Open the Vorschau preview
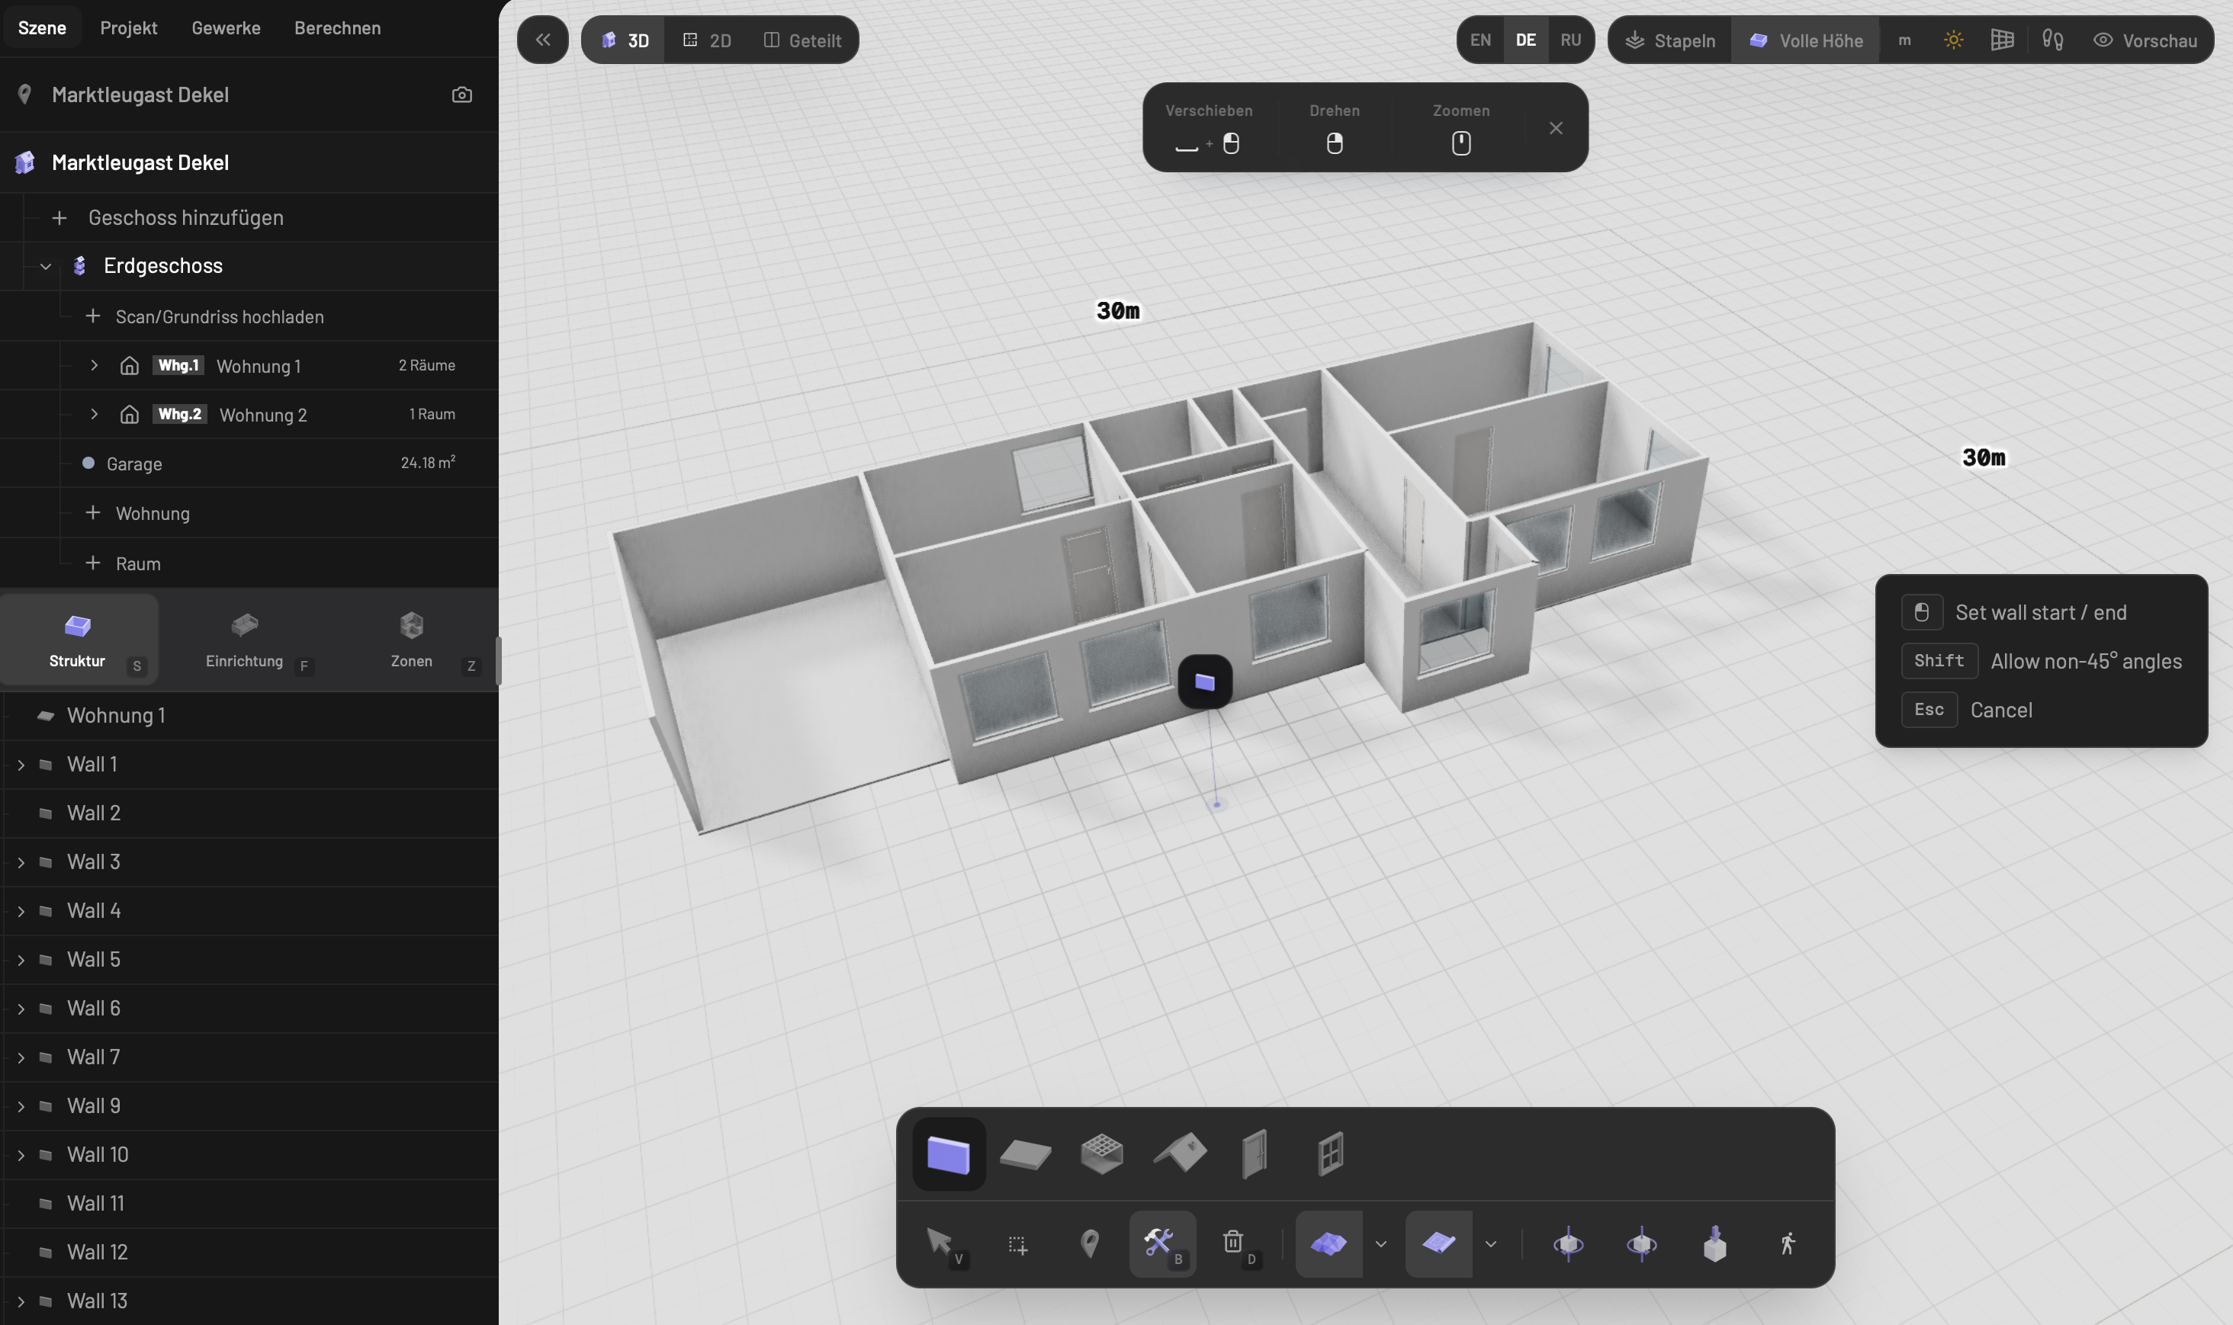The width and height of the screenshot is (2233, 1325). point(2145,40)
